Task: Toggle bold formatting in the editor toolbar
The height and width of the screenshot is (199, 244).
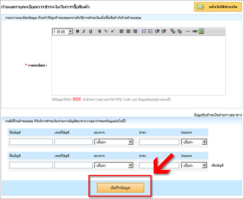Action: pos(78,31)
